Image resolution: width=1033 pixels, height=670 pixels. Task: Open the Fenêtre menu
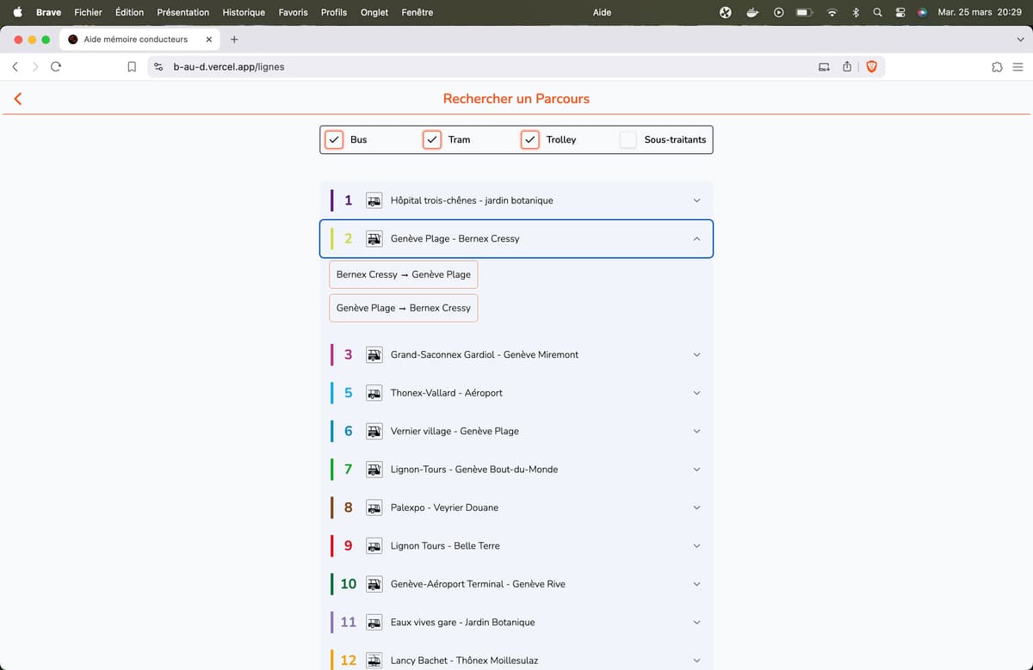[x=418, y=12]
